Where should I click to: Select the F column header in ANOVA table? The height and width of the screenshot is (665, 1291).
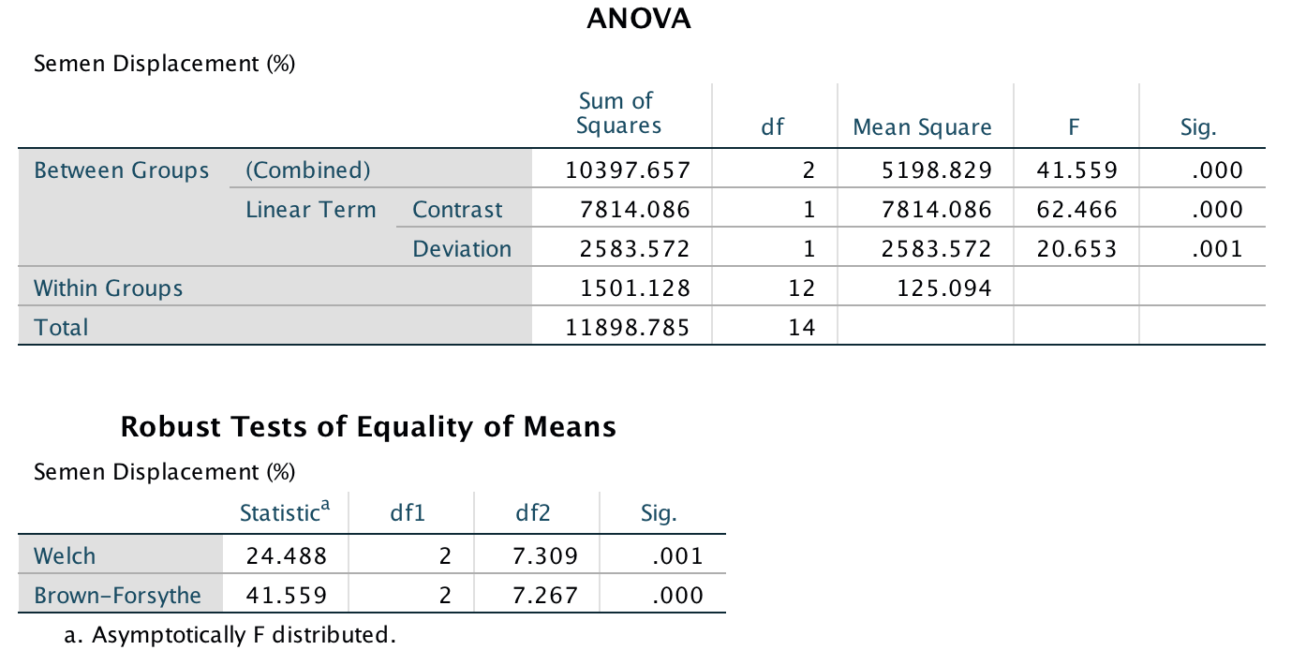tap(1076, 127)
